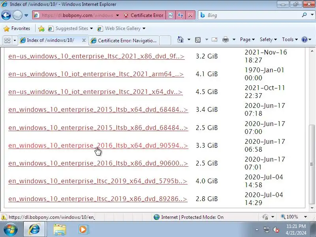
Task: Open the Favorites star button
Action: [17, 28]
